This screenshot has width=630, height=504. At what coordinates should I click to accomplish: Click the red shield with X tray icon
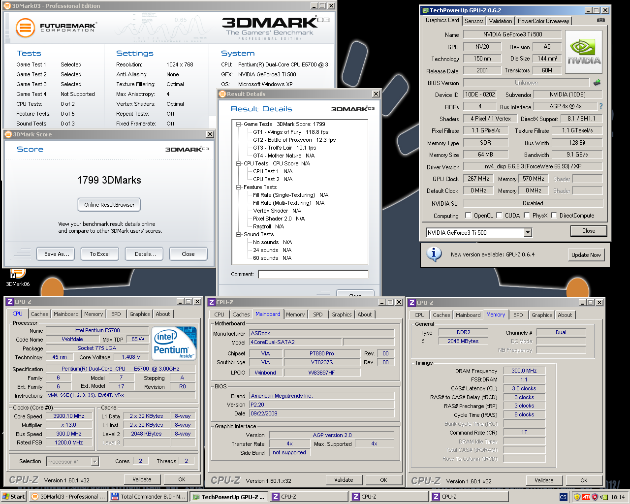pyautogui.click(x=595, y=497)
